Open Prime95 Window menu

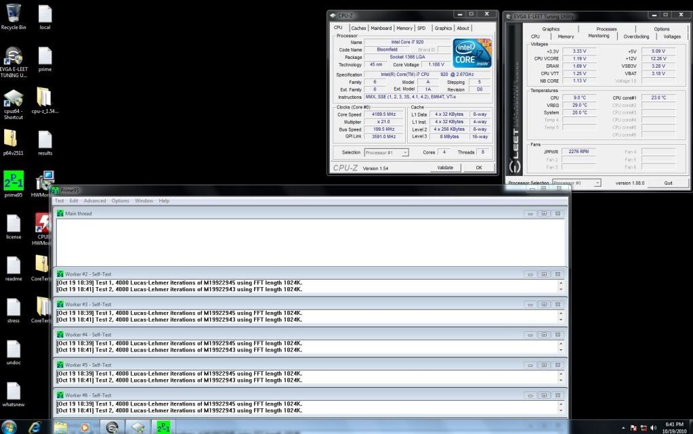click(x=144, y=200)
